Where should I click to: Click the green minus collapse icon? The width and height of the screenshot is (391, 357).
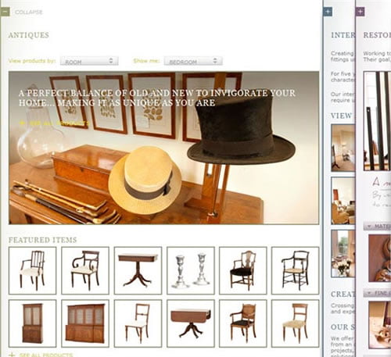(5, 12)
